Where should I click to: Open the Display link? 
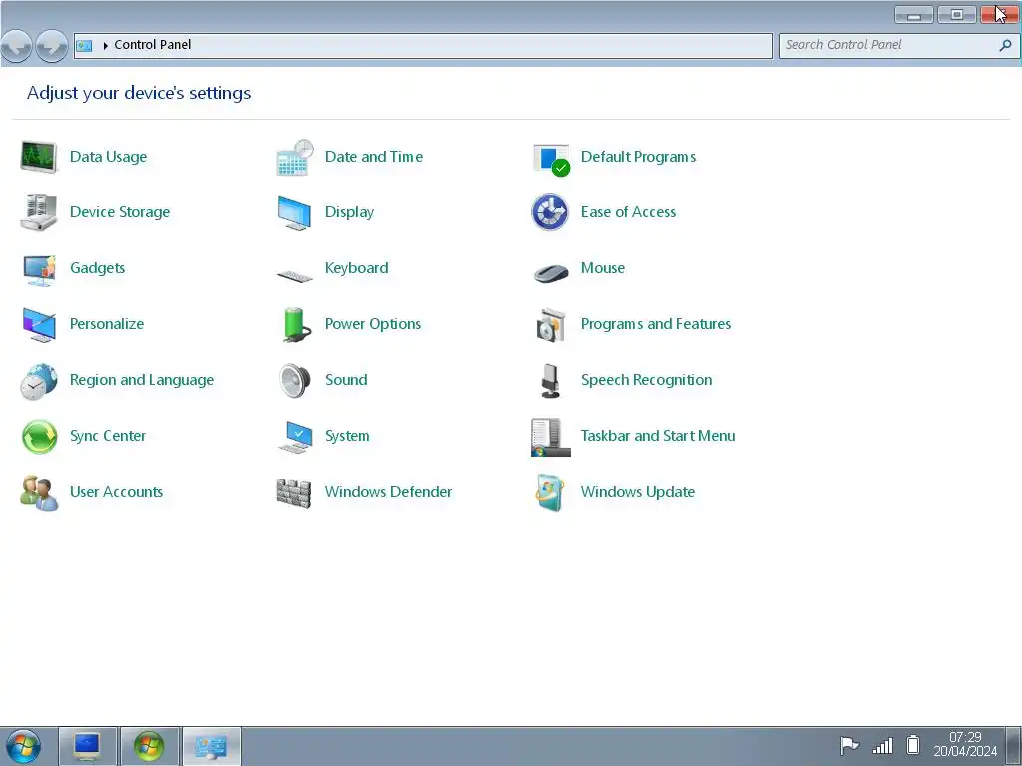click(350, 213)
